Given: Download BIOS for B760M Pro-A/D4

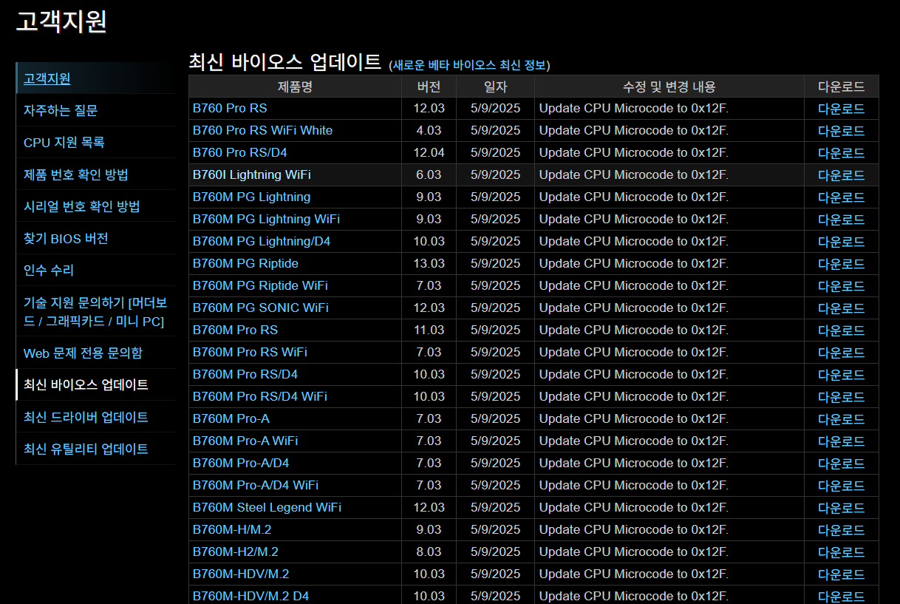Looking at the screenshot, I should point(841,464).
